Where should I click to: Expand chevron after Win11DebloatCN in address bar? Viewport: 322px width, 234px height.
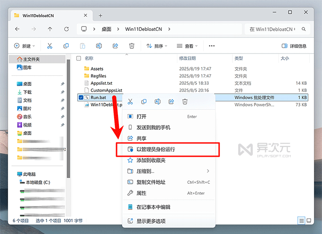click(x=169, y=29)
